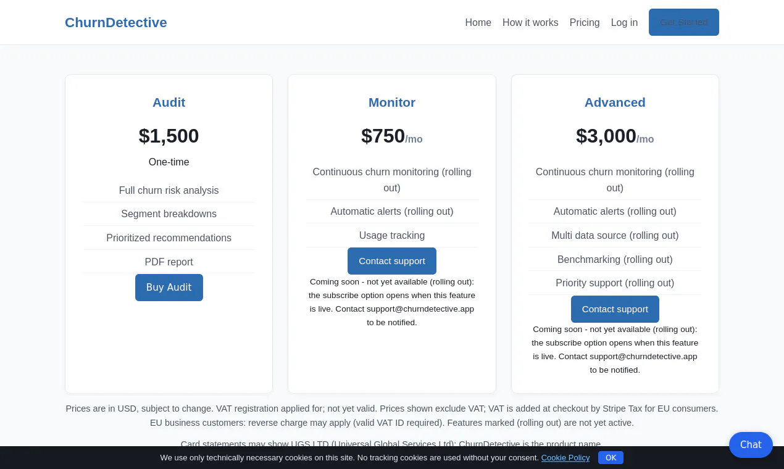
Task: Click the Audit plan heading
Action: coord(169,102)
